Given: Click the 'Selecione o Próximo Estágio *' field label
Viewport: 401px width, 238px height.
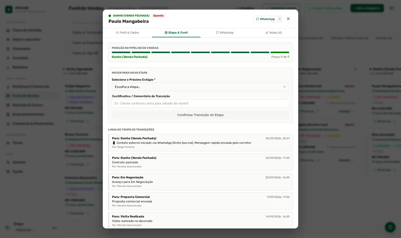Looking at the screenshot, I should tap(134, 80).
